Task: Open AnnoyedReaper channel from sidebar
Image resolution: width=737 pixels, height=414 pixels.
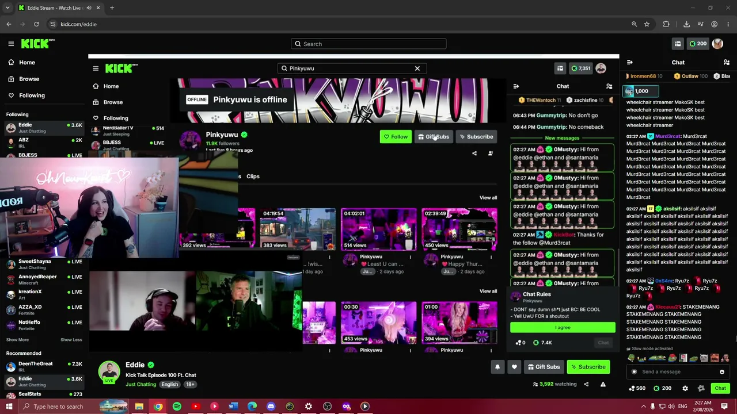Action: tap(44, 279)
